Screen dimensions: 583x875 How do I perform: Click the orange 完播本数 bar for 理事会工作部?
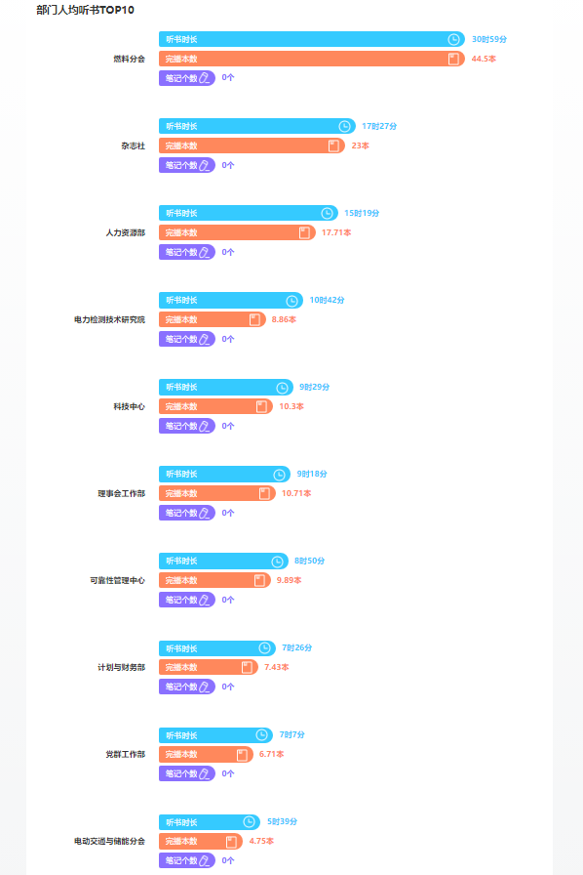tap(217, 493)
